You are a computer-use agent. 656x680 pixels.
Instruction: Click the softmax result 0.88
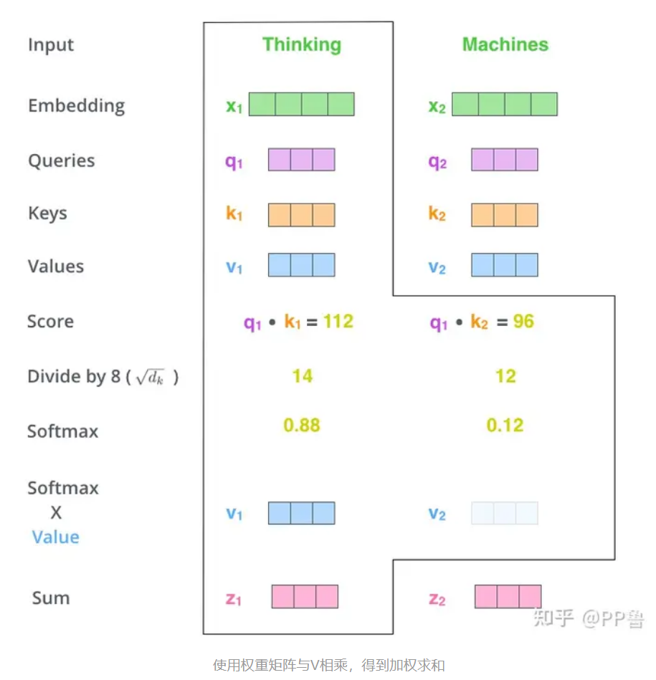point(302,425)
